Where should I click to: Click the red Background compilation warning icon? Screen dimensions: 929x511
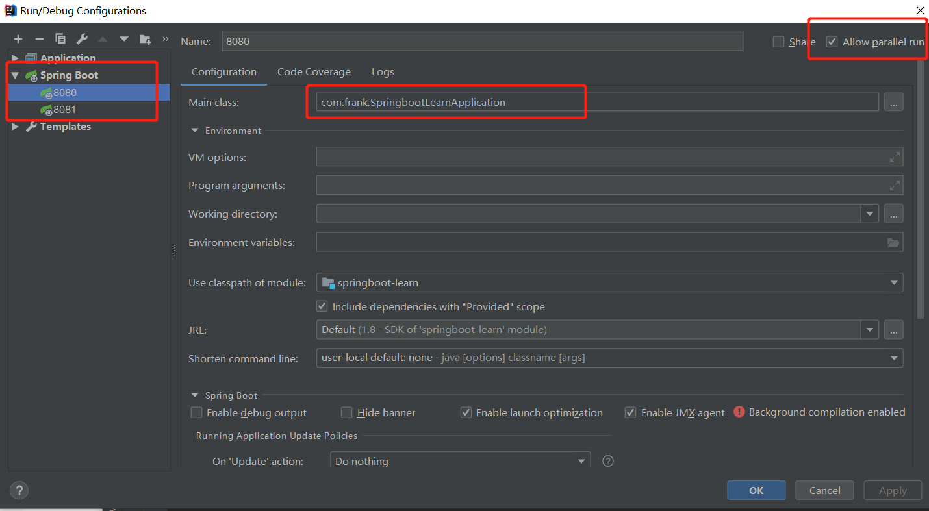739,412
